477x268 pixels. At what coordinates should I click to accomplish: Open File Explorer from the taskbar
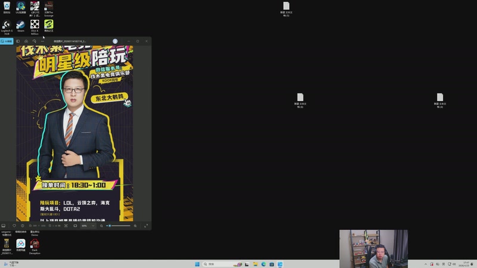pos(255,264)
